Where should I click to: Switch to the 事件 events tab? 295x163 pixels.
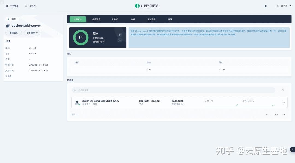tap(170, 19)
